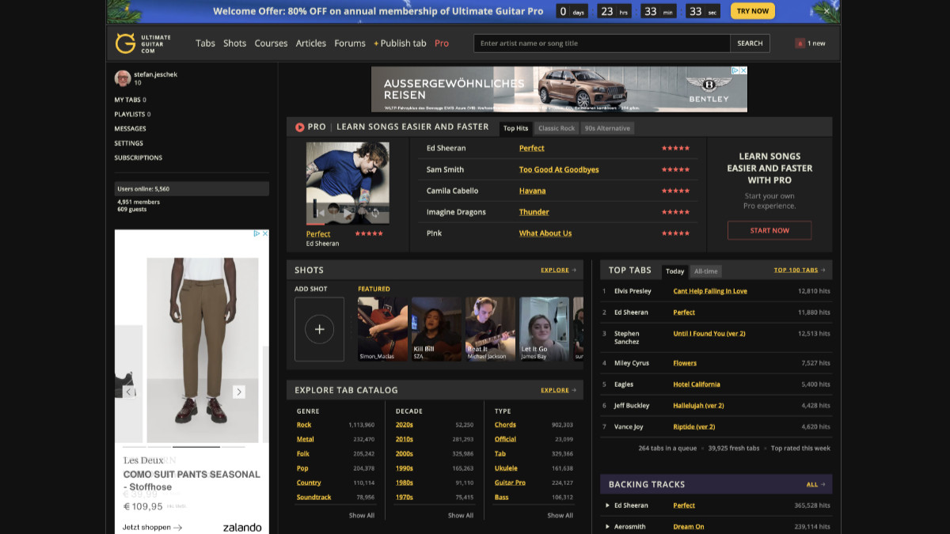This screenshot has width=950, height=534.
Task: Open the notifications icon showing 1 new
Action: [x=800, y=44]
